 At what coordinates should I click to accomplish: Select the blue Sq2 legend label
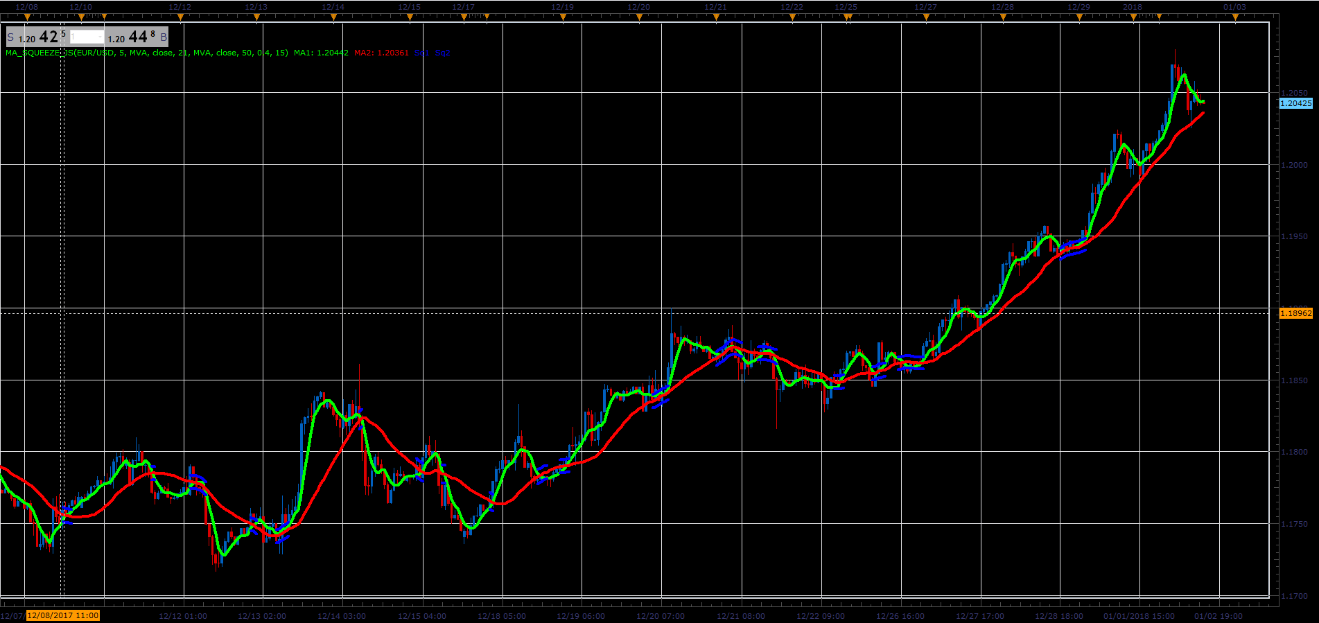[443, 53]
